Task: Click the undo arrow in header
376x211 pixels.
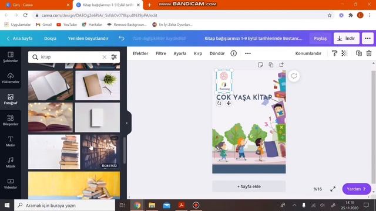Action: [x=122, y=38]
